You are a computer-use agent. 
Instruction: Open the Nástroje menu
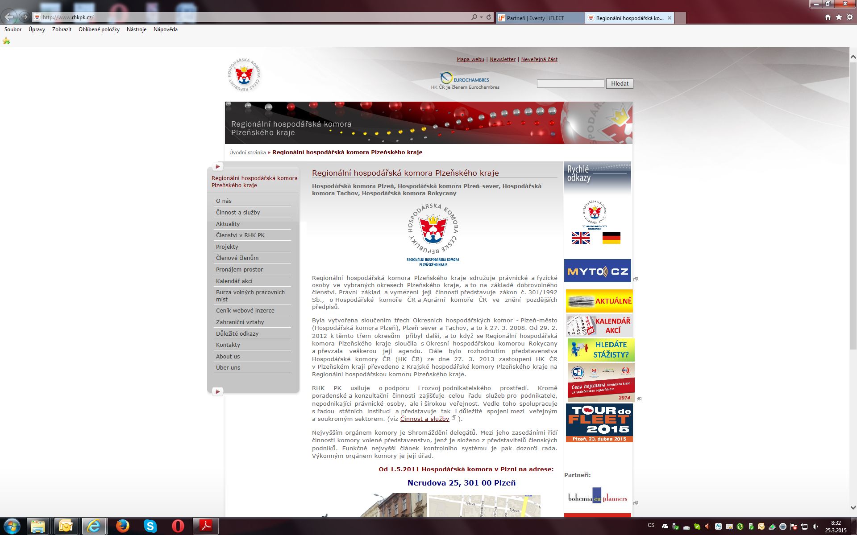(137, 29)
